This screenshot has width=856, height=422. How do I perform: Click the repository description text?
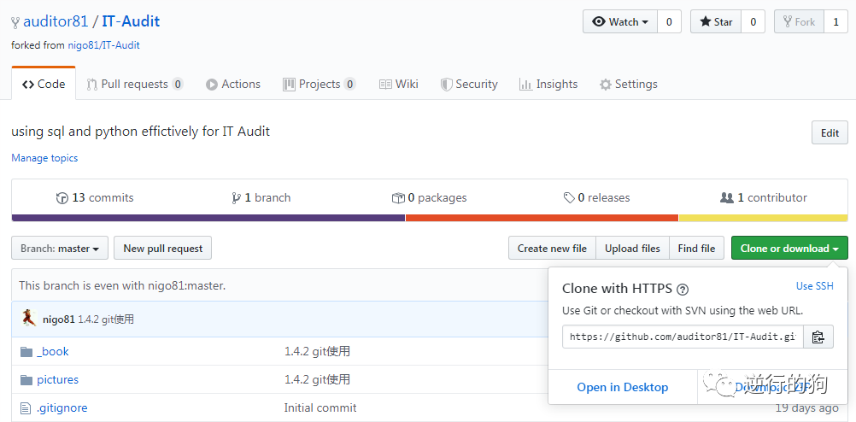click(x=140, y=132)
